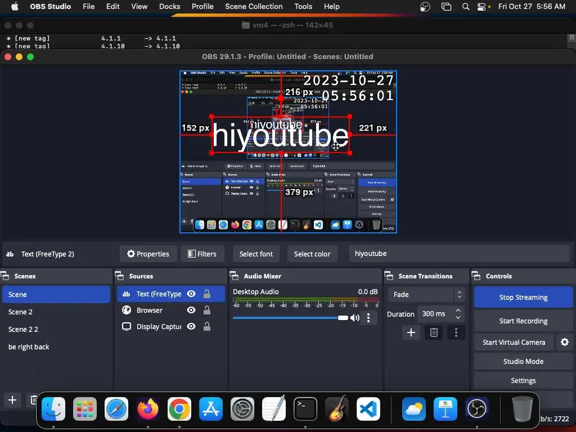The height and width of the screenshot is (432, 576).
Task: Open Desktop Audio three-dot options menu
Action: pos(368,318)
